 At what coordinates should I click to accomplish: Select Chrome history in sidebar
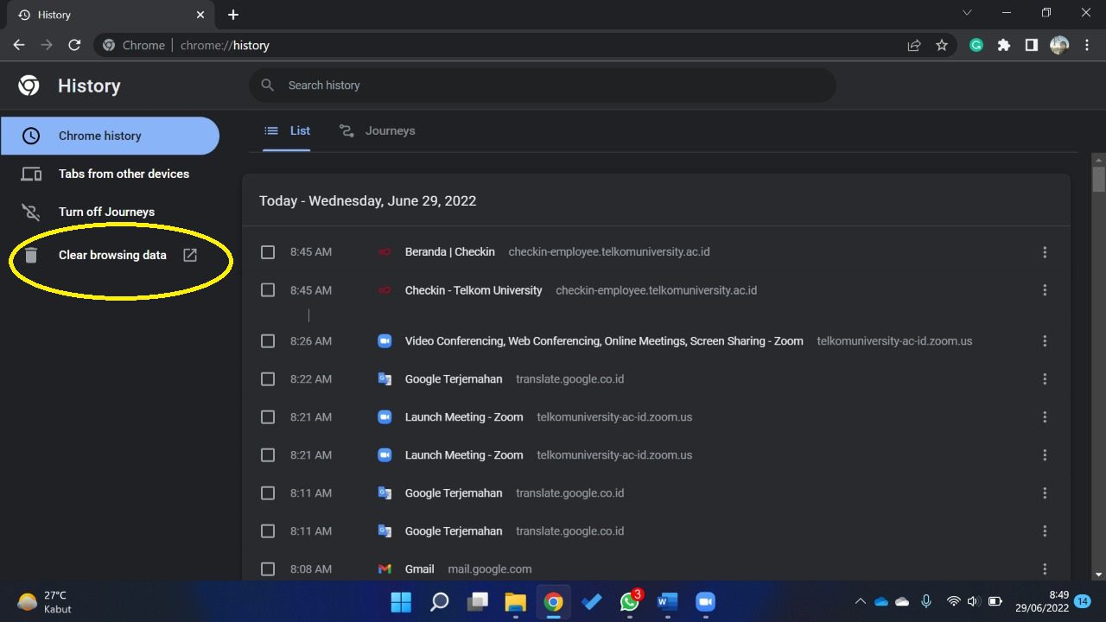110,136
